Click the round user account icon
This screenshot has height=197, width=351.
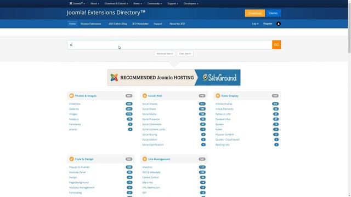pos(279,24)
